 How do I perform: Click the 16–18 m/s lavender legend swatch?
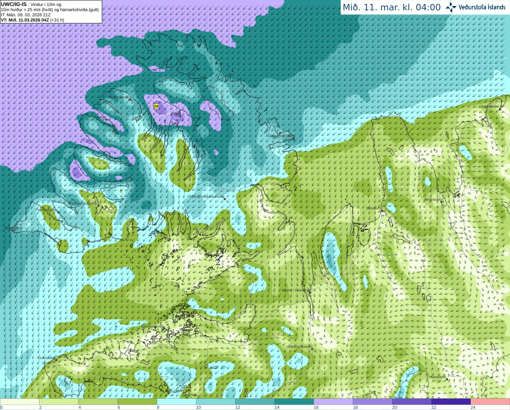tap(333, 402)
